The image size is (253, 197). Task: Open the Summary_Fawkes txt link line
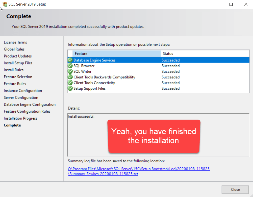tap(103, 174)
